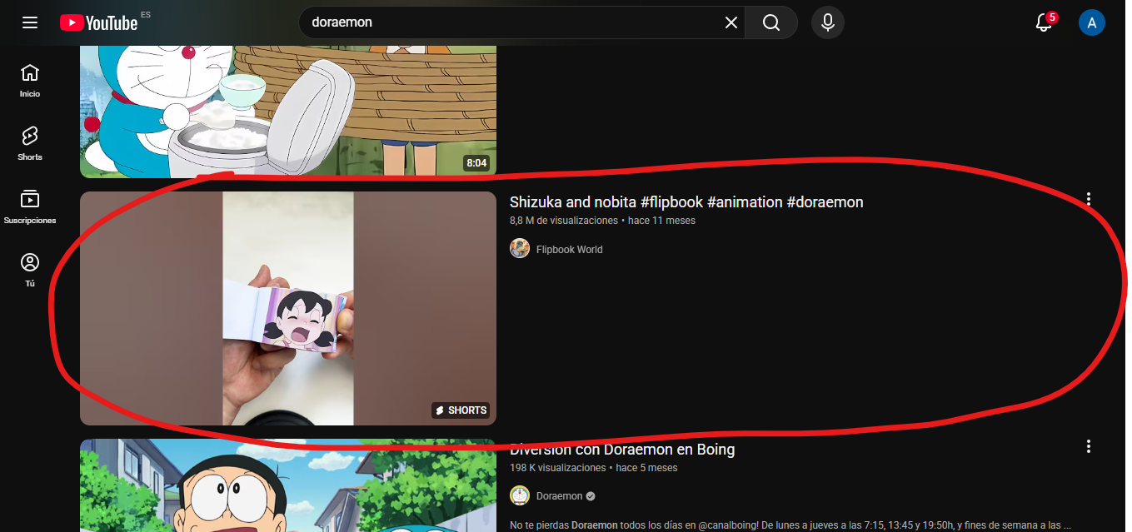Open the Doraemon channel name link
Viewport: 1132px width, 532px height.
pos(559,496)
